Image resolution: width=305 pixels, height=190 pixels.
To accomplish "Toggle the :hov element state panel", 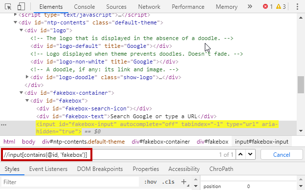I will pos(151,182).
